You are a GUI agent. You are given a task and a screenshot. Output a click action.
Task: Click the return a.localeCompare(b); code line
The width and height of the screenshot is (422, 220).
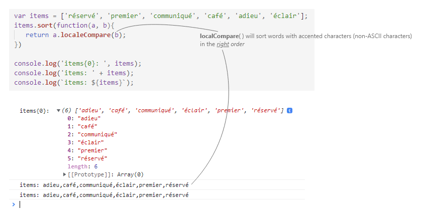click(76, 35)
